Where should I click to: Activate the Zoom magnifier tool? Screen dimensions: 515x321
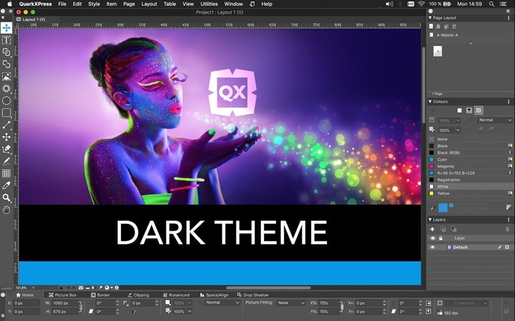[6, 198]
